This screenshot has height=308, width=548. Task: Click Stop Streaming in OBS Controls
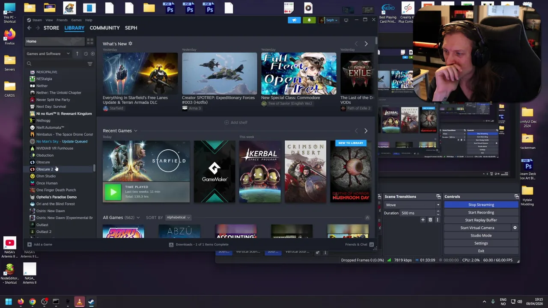pyautogui.click(x=481, y=205)
